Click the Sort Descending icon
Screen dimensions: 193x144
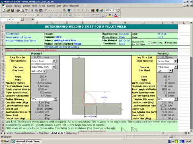(87, 10)
